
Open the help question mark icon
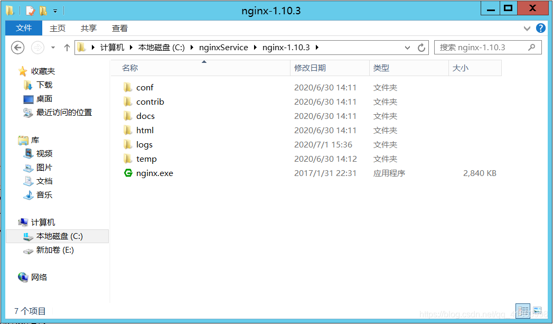click(x=541, y=28)
